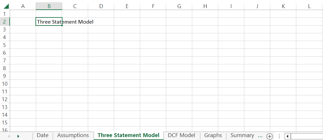Open the Assumptions sheet tab
323x140 pixels.
[x=73, y=135]
